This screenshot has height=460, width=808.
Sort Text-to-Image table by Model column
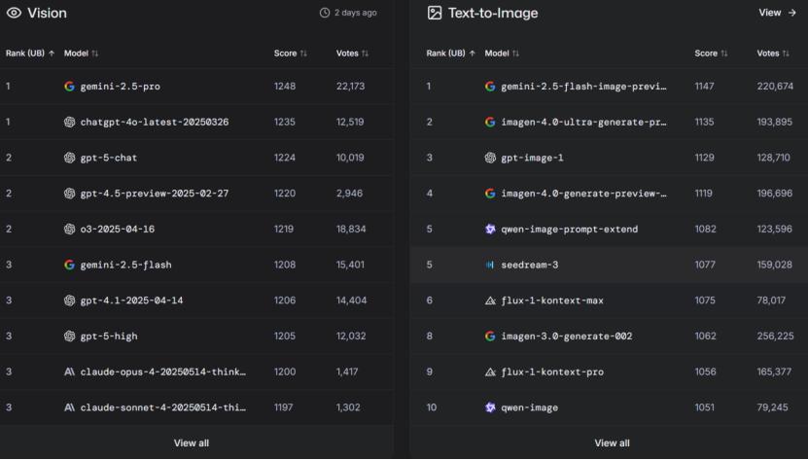tap(502, 53)
